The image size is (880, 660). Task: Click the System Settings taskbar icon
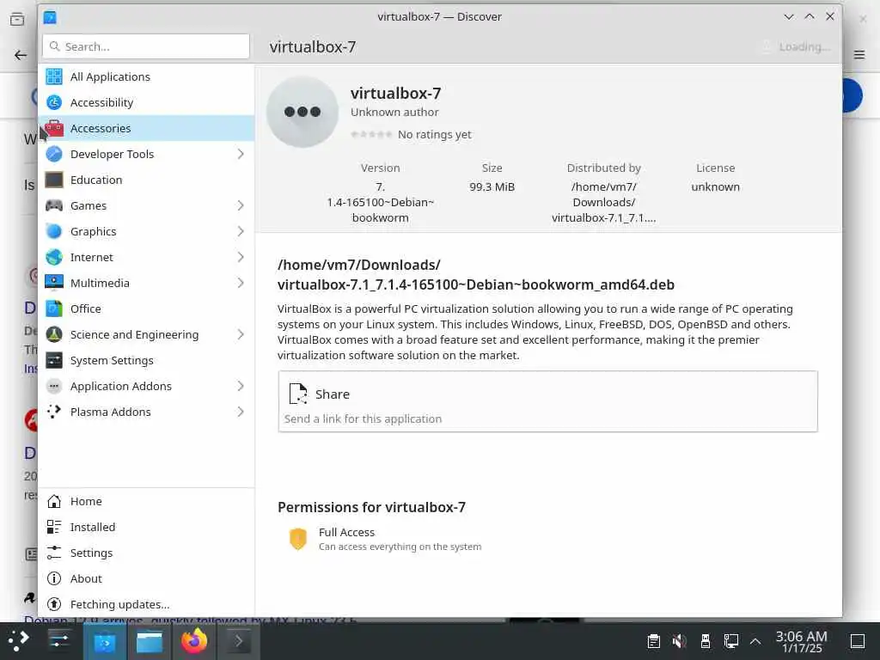pos(58,640)
